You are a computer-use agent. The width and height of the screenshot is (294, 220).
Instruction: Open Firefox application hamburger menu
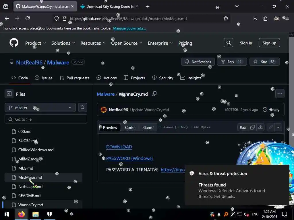pos(287,18)
